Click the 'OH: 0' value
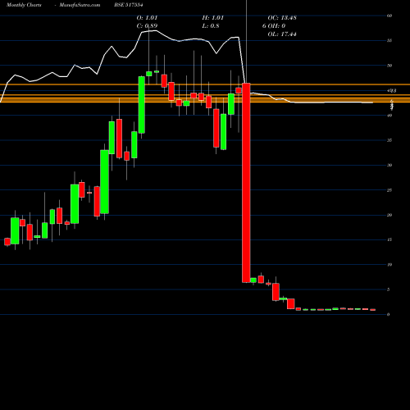This screenshot has width=410, height=410. coord(276,26)
